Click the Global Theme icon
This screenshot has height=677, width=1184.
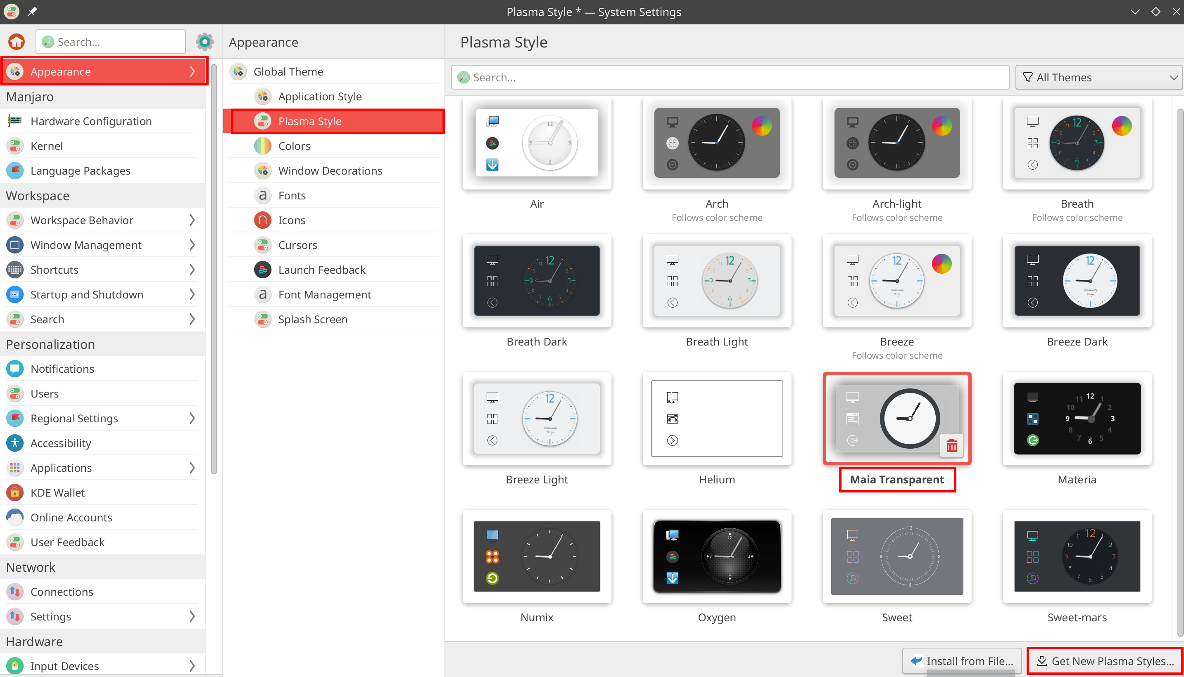[x=238, y=71]
